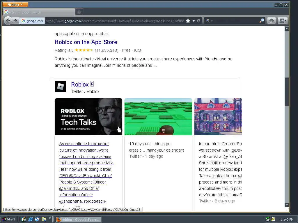Open tweet about culture of innovation
Viewport: 298px width, 223px height.
(x=86, y=172)
